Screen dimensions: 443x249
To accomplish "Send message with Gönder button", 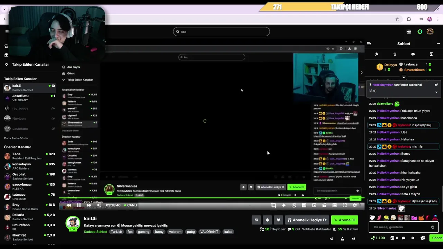I will (436, 238).
